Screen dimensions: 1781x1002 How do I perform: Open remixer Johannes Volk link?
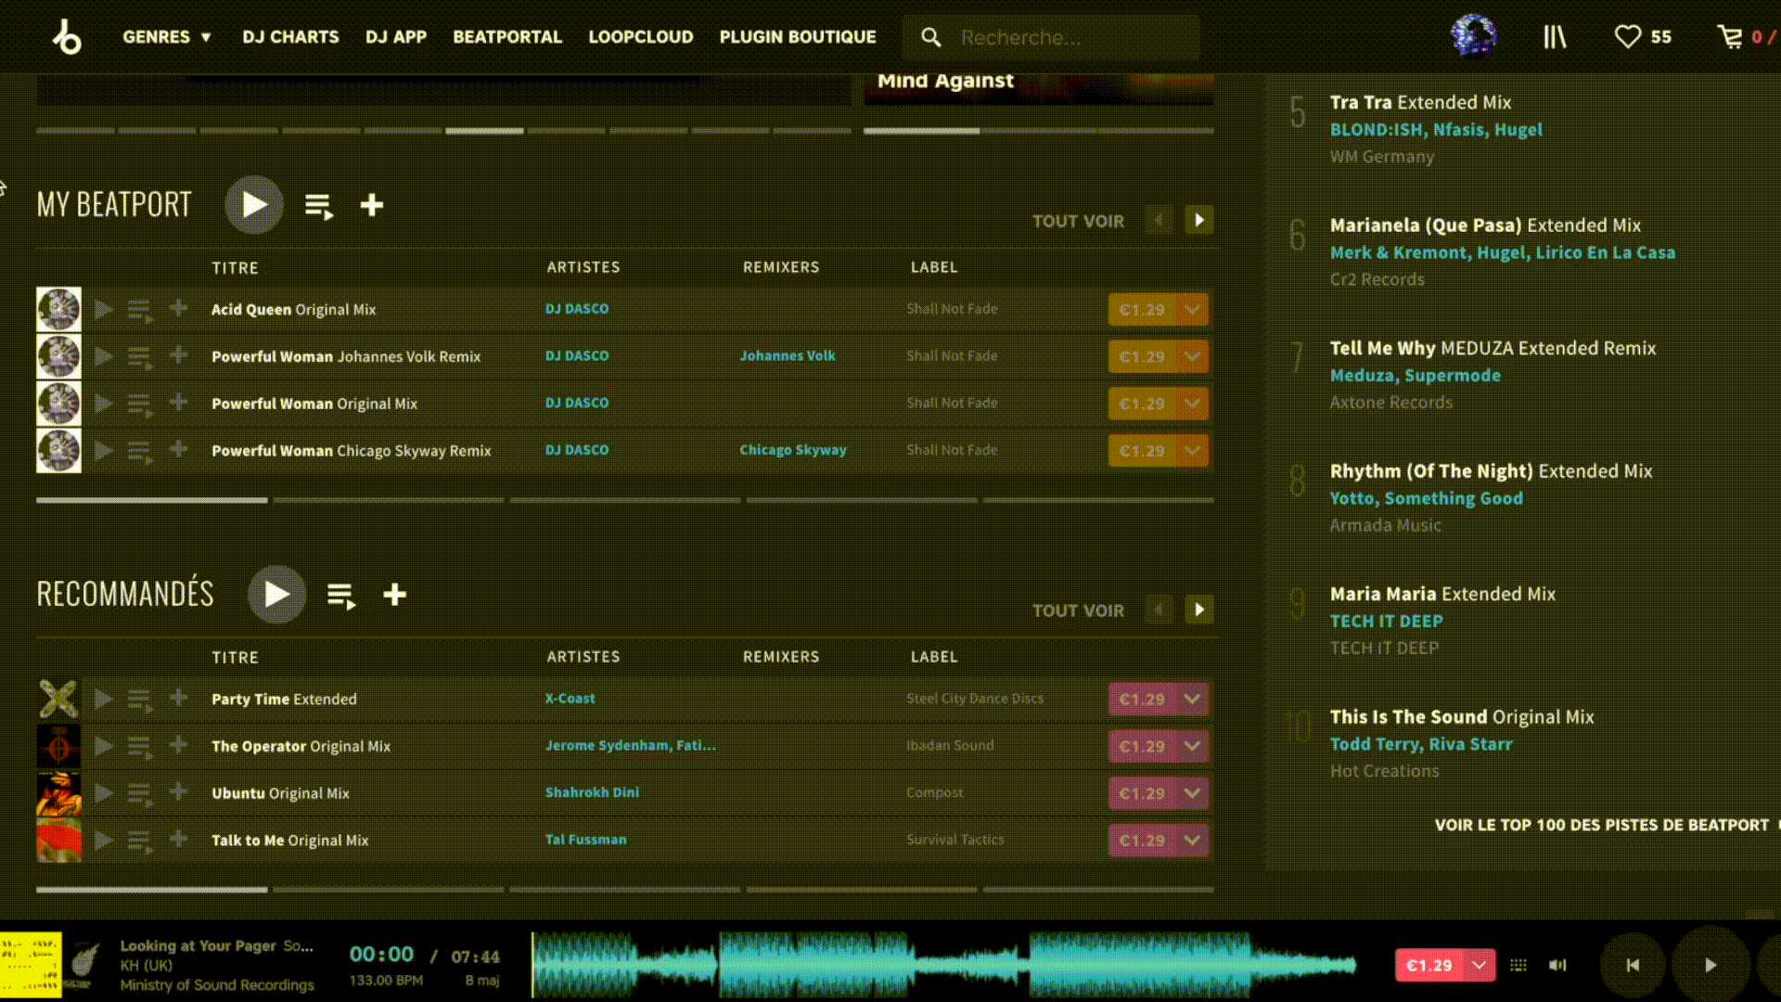click(x=788, y=355)
